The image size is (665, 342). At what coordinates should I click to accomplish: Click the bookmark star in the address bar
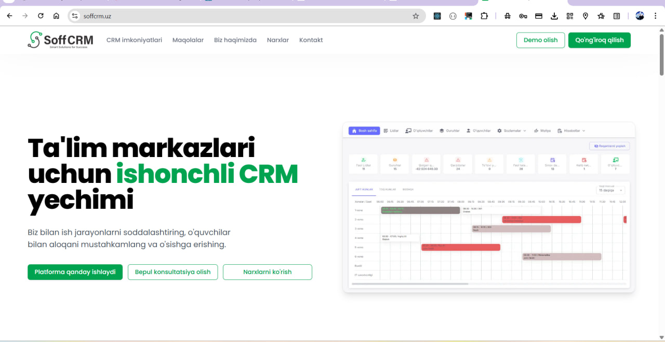click(416, 16)
